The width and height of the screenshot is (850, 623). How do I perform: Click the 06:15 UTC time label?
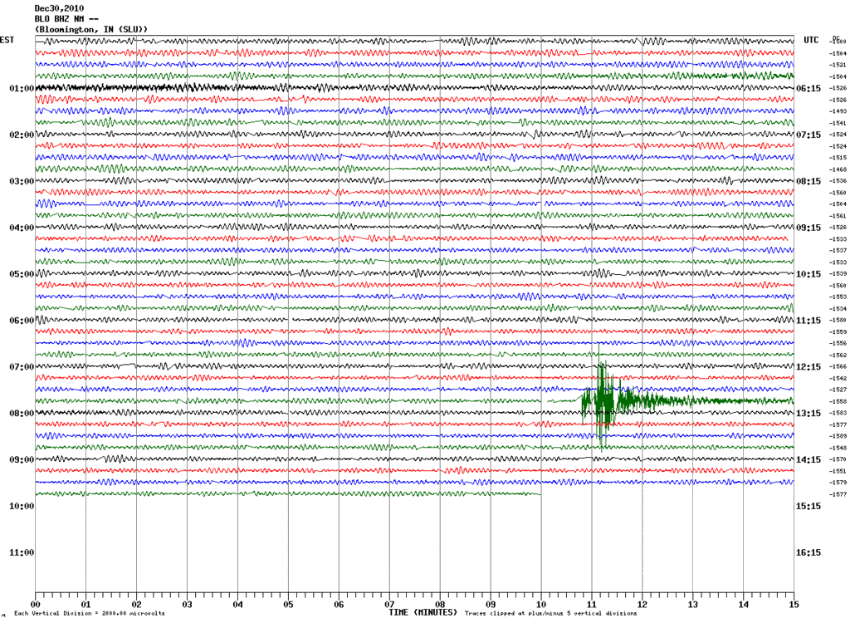pyautogui.click(x=808, y=88)
